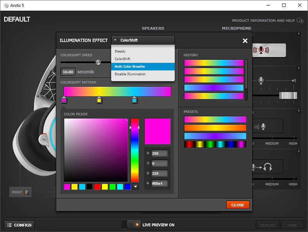Viewport: 308px width, 232px height.
Task: Toggle the Live Preview switch
Action: (x=132, y=225)
